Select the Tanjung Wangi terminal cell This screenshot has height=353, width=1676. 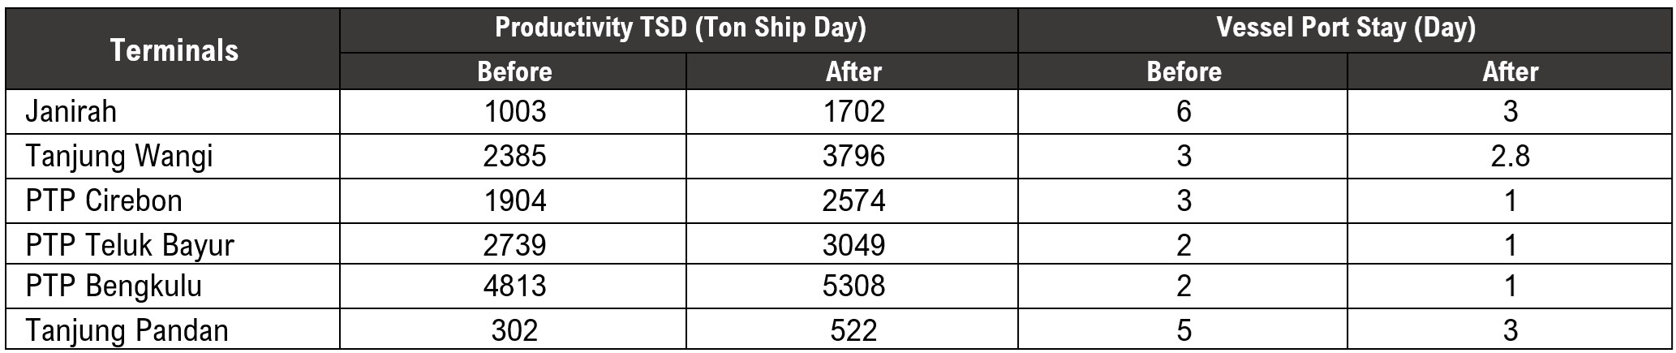coord(119,156)
